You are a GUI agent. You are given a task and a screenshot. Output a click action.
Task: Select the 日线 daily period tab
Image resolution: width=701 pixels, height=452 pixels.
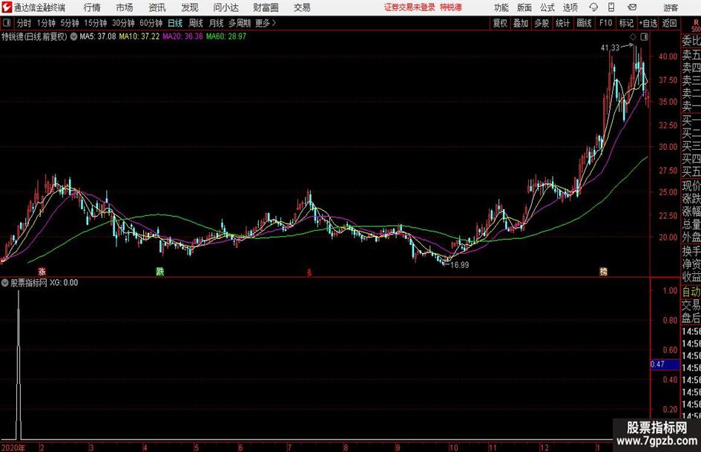tap(175, 23)
